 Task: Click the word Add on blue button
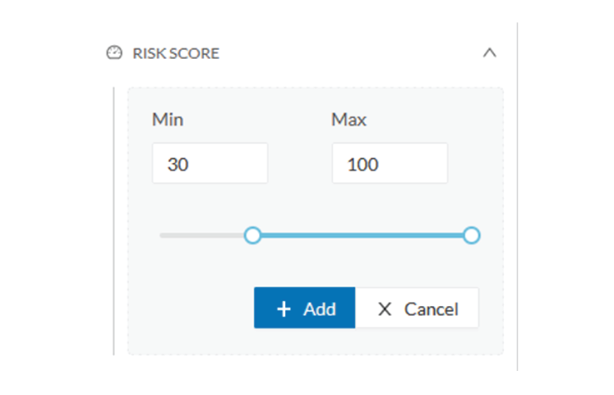pyautogui.click(x=319, y=309)
